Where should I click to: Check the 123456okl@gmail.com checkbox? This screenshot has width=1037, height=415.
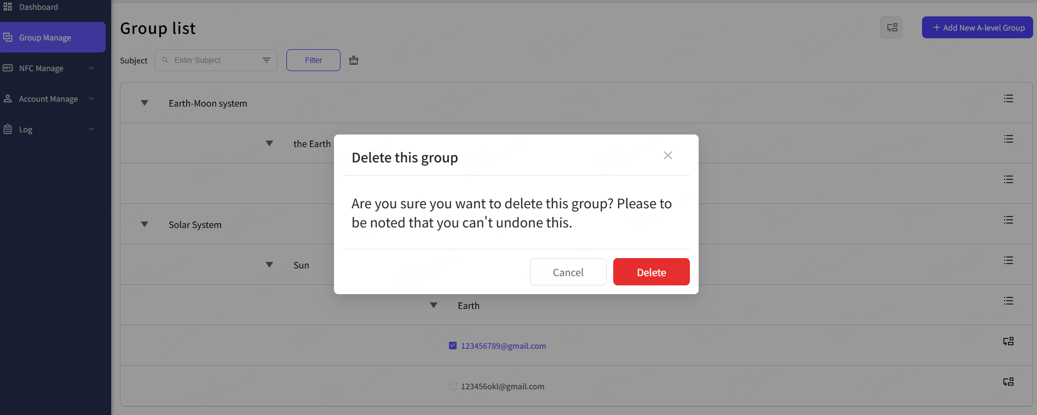point(453,386)
